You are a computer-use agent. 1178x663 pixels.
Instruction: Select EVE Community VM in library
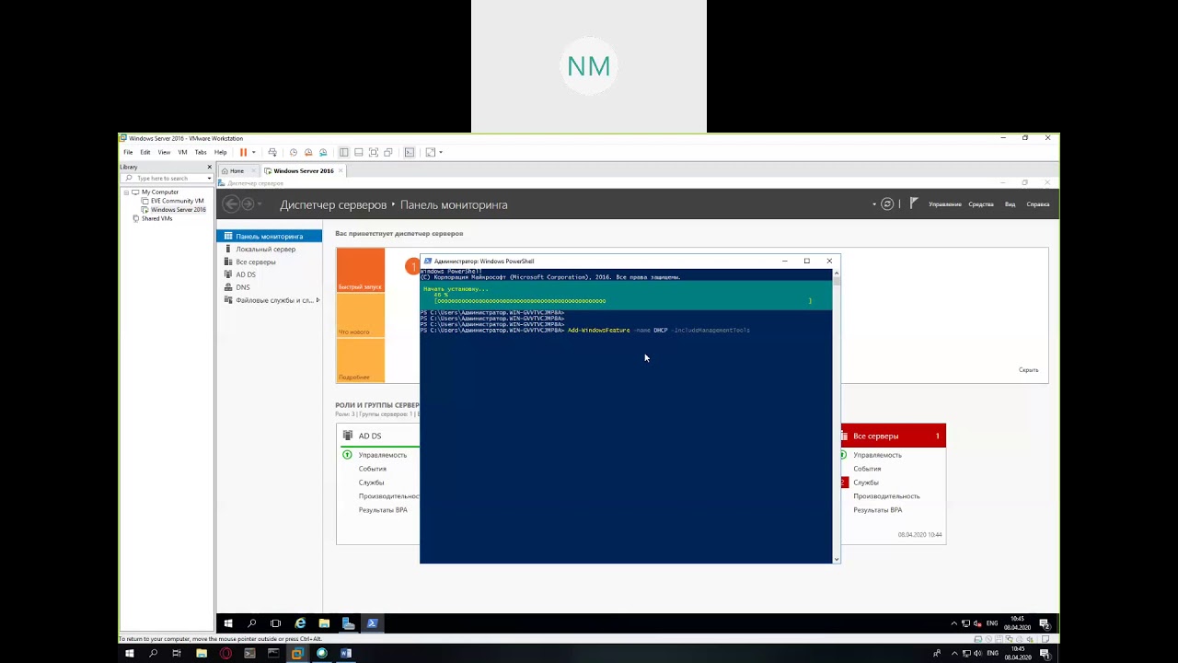coord(178,201)
